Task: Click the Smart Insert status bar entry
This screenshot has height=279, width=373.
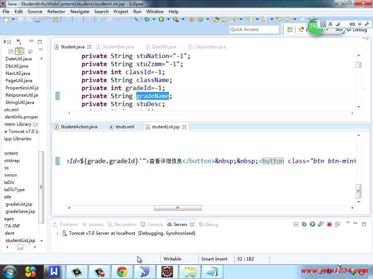Action: [x=214, y=259]
